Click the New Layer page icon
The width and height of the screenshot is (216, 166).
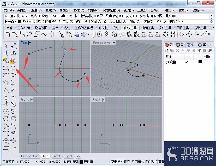(x=166, y=51)
